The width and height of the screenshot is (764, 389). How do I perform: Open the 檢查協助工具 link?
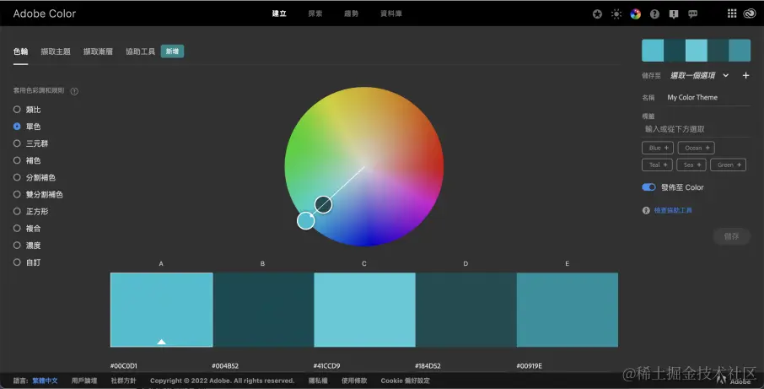point(673,211)
